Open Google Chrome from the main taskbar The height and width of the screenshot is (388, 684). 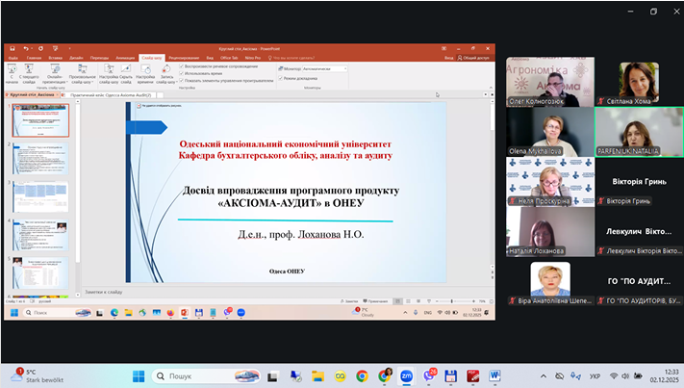click(x=362, y=375)
